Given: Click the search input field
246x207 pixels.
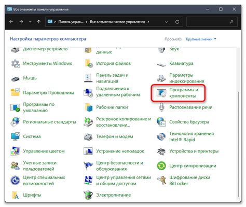Looking at the screenshot, I should coord(212,22).
